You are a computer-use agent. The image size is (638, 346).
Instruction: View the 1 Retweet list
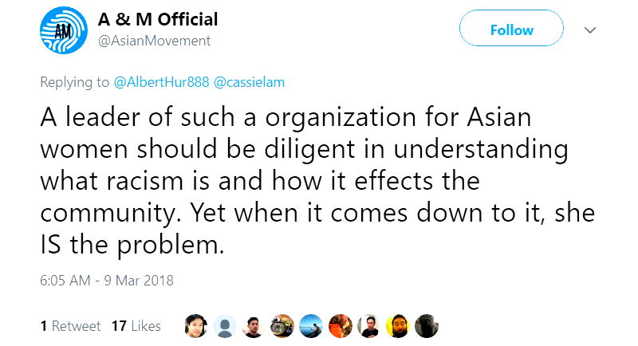tap(70, 326)
